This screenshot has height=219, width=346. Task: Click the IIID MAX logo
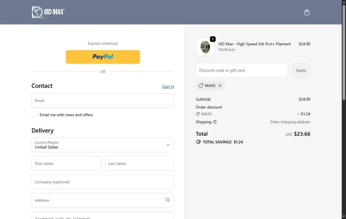click(48, 12)
